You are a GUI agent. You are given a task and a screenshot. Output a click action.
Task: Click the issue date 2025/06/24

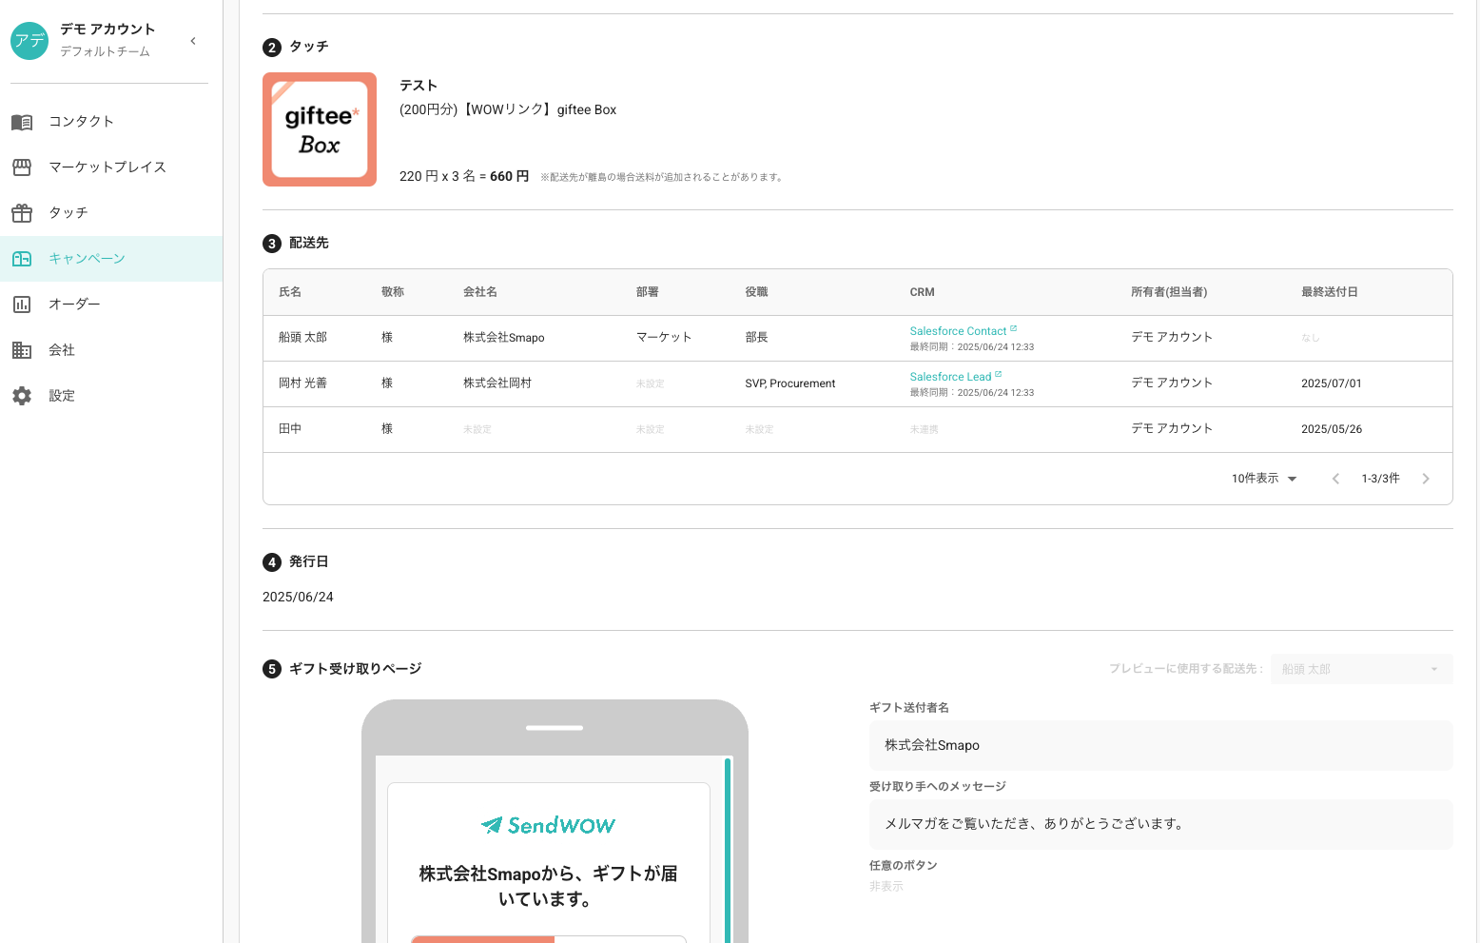click(x=298, y=597)
